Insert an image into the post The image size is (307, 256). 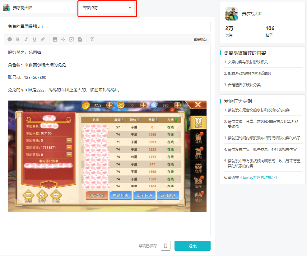(x=55, y=39)
